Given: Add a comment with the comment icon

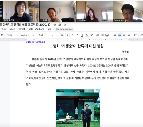Looking at the screenshot, I should click(x=102, y=35).
